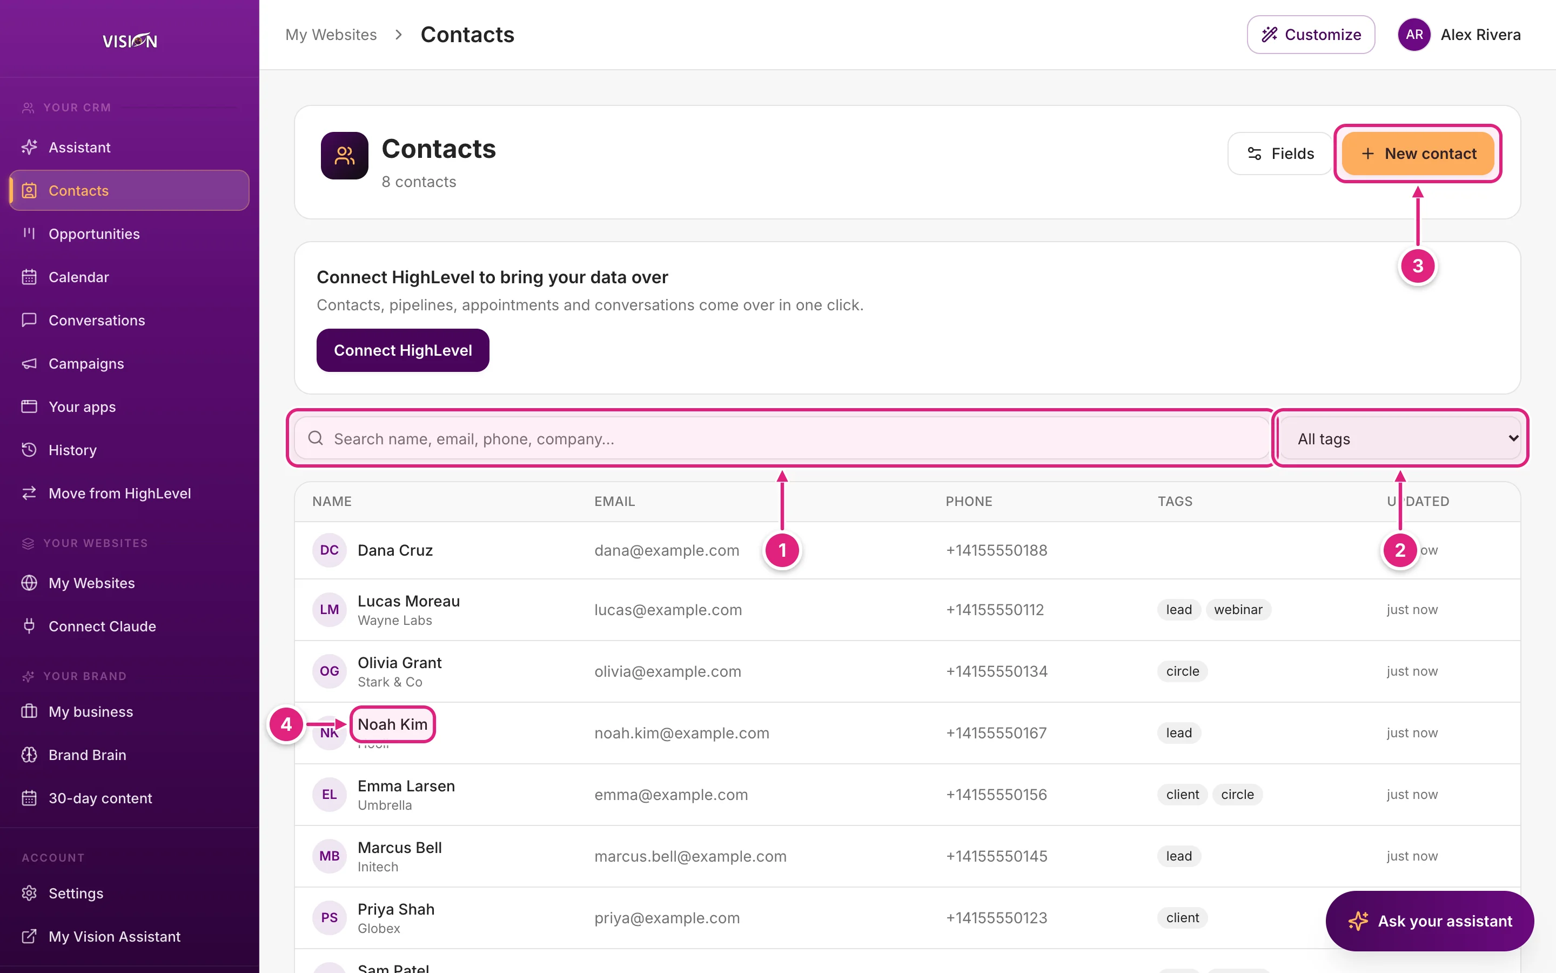Open the 30-day content calendar icon

coord(29,798)
